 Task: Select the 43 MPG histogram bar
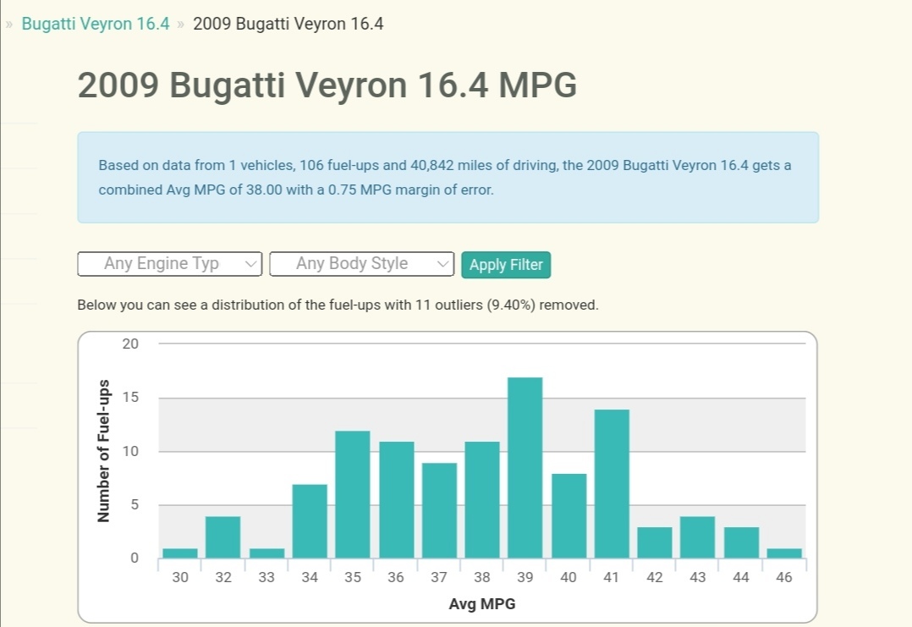pyautogui.click(x=697, y=537)
